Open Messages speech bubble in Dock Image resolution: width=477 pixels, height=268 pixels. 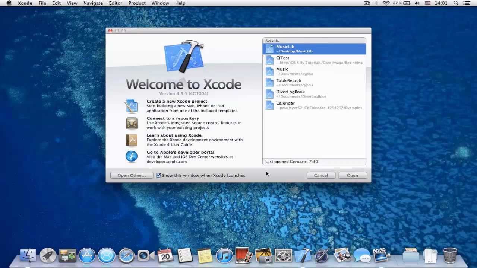tap(361, 256)
